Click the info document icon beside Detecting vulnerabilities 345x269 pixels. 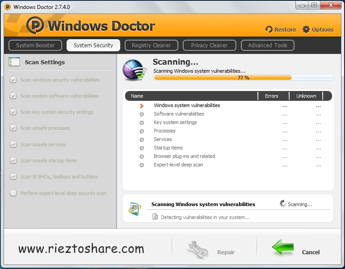pyautogui.click(x=155, y=216)
